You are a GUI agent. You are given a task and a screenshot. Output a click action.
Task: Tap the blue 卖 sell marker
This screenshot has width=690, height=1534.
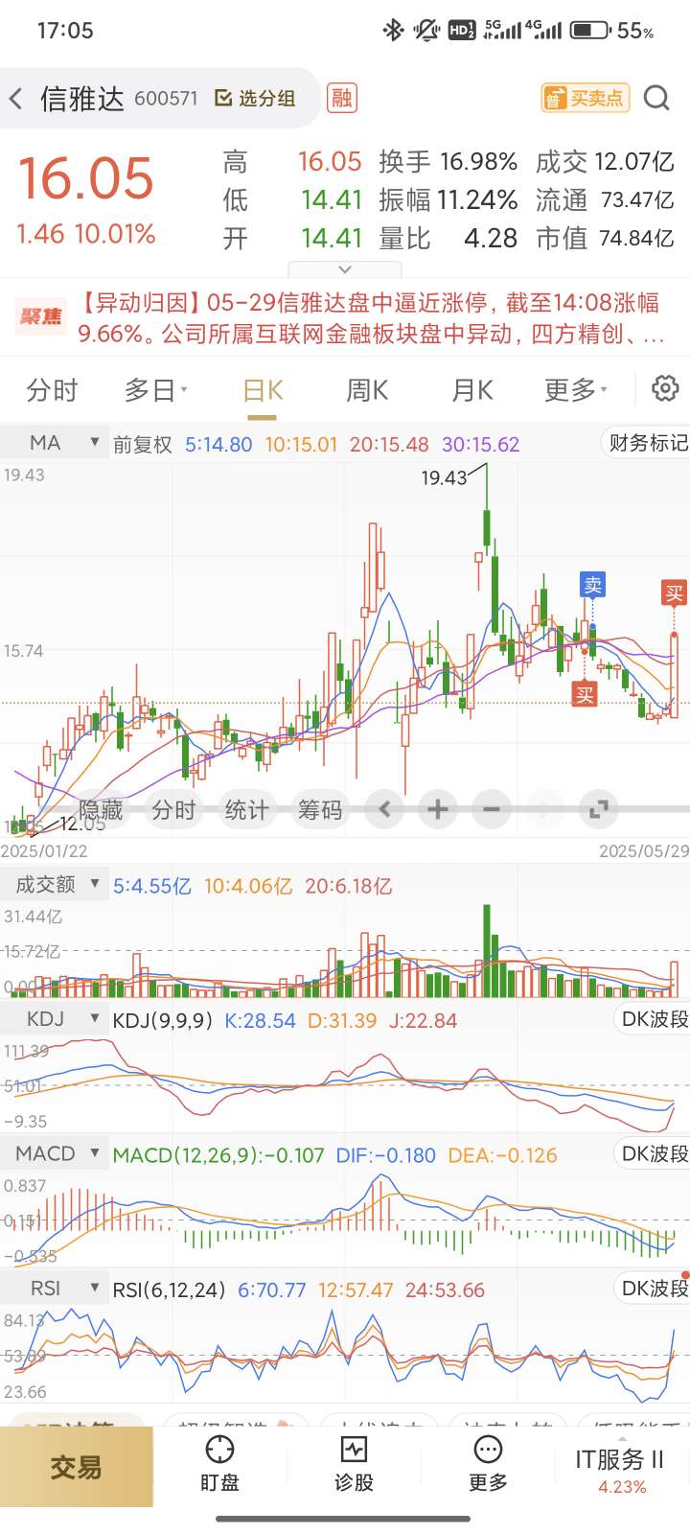[593, 585]
